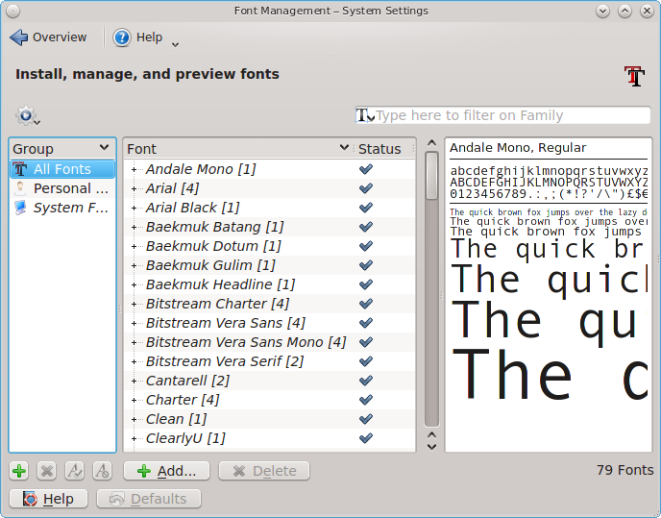Click status check for Baekmuk Dotum
661x518 pixels.
(x=366, y=246)
